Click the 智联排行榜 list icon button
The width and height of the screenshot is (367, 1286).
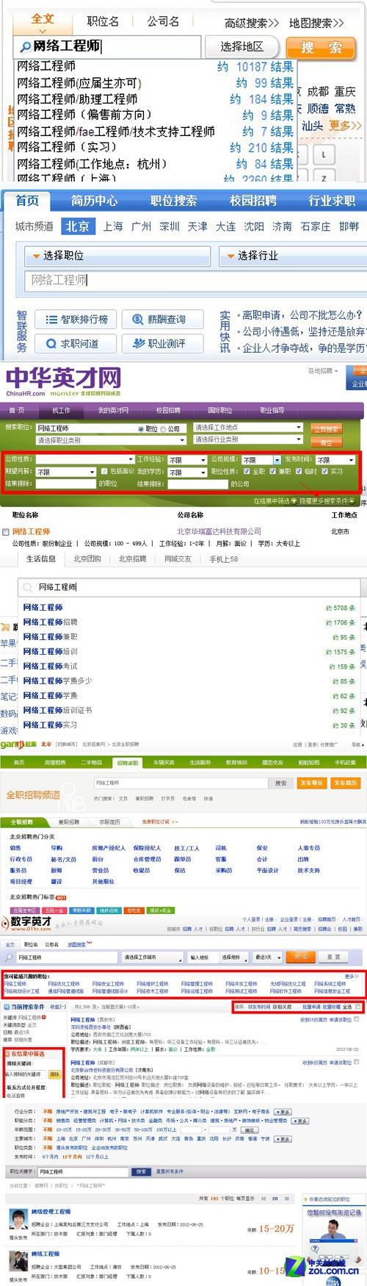[x=76, y=320]
